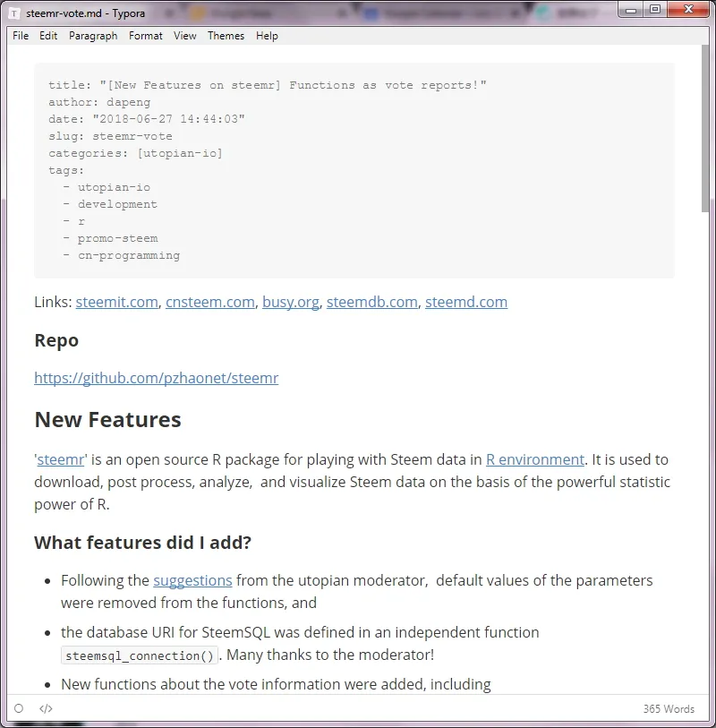This screenshot has width=716, height=728.
Task: Click the '- r' tag line
Action: coord(74,221)
